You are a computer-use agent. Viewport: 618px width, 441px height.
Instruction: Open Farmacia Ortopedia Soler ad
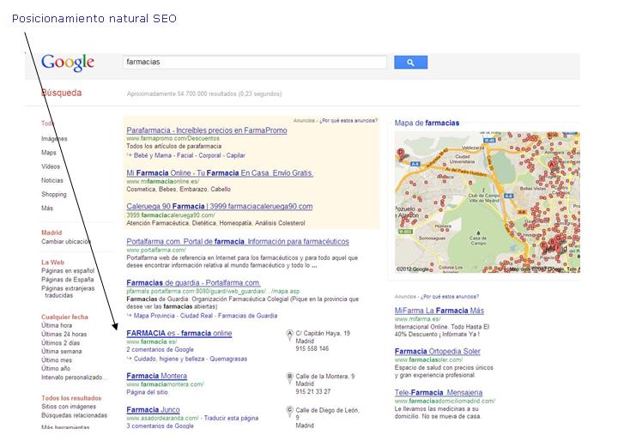[x=438, y=352]
